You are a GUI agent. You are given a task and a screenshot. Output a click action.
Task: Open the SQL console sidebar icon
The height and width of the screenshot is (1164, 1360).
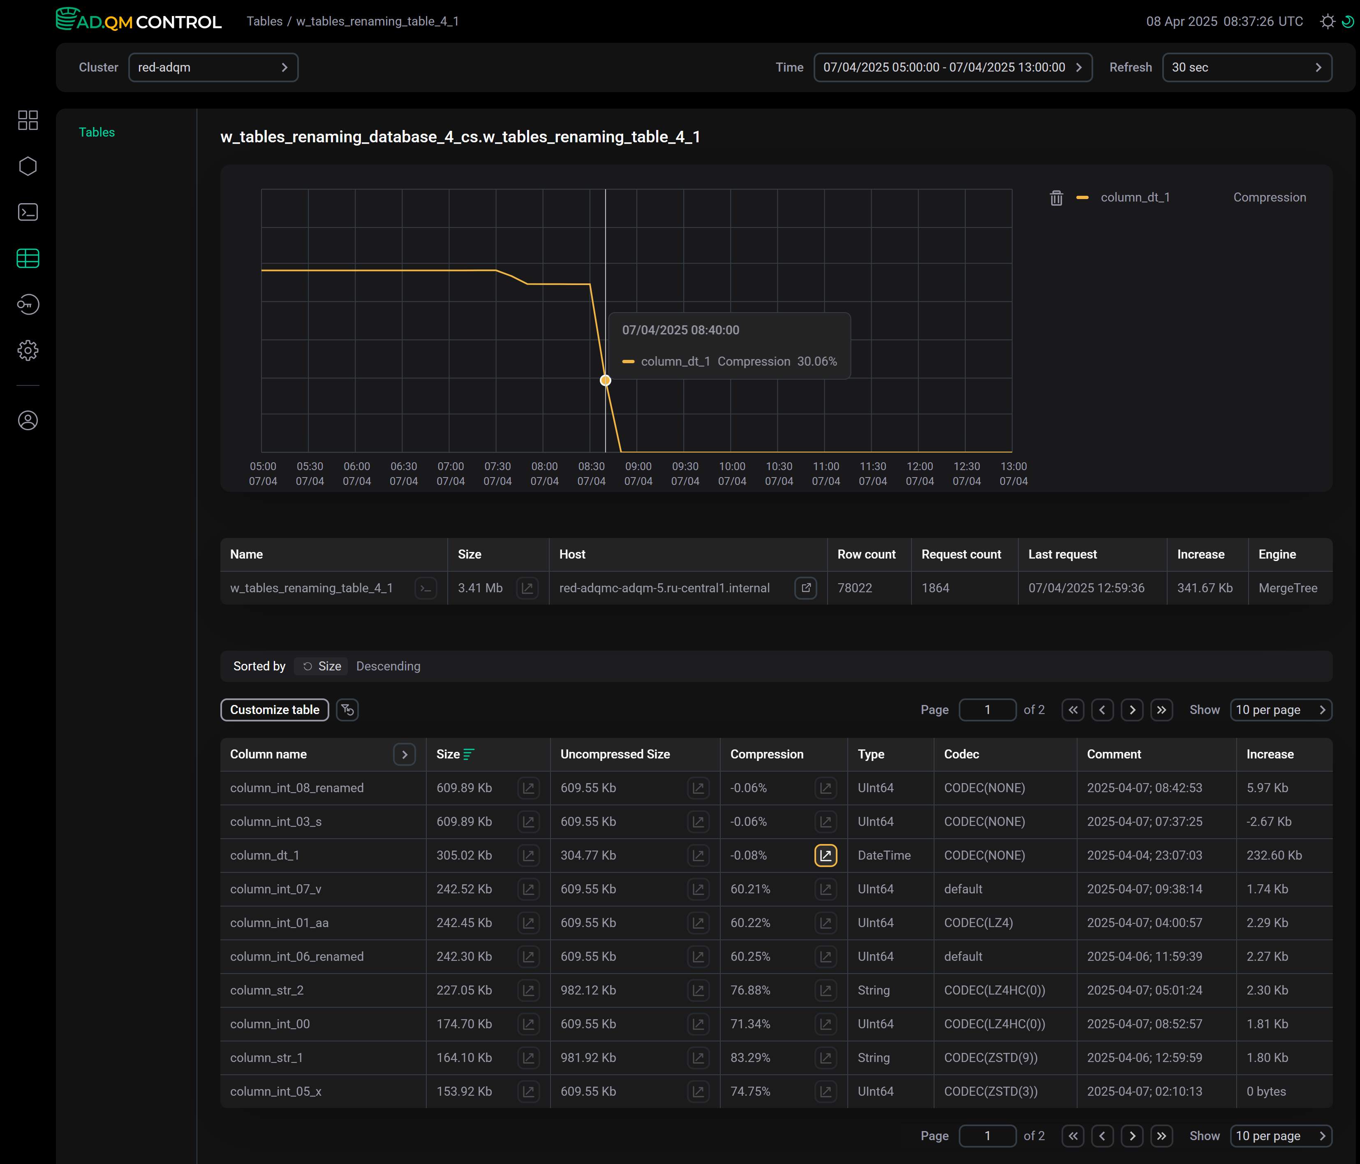[x=28, y=212]
